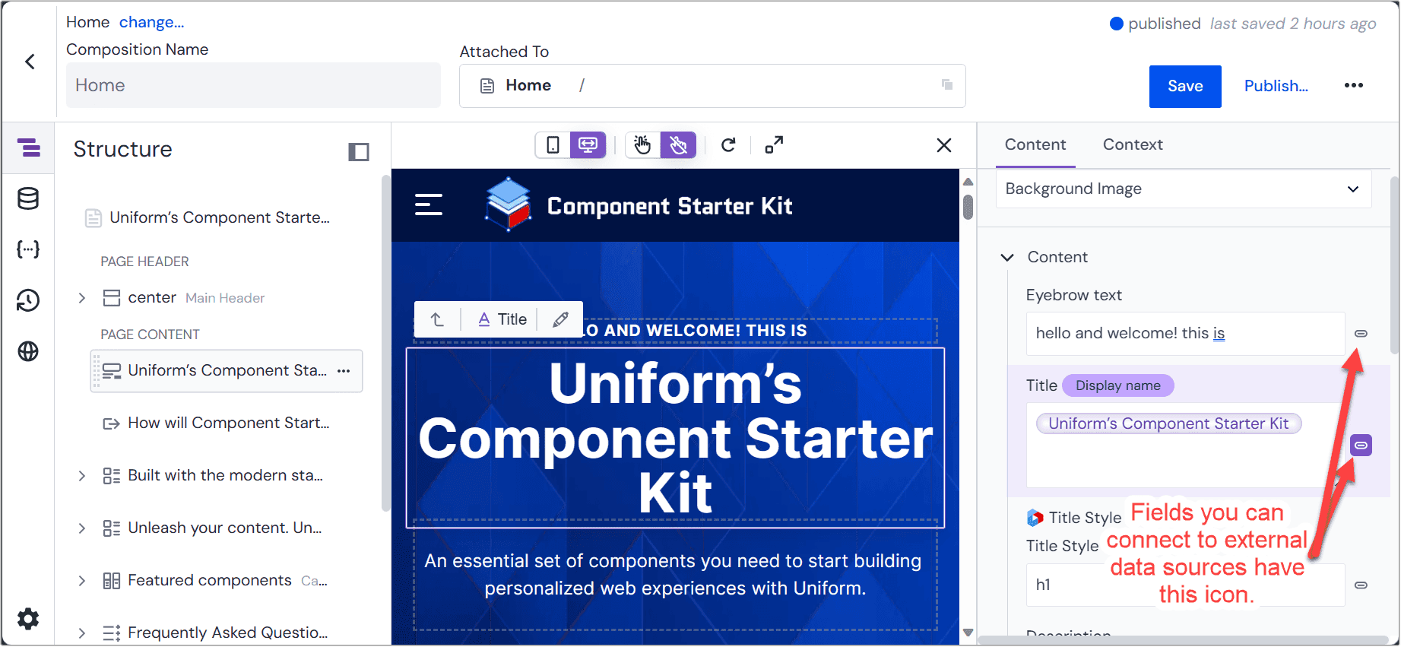Open the data resources database icon
This screenshot has width=1401, height=647.
coord(28,198)
